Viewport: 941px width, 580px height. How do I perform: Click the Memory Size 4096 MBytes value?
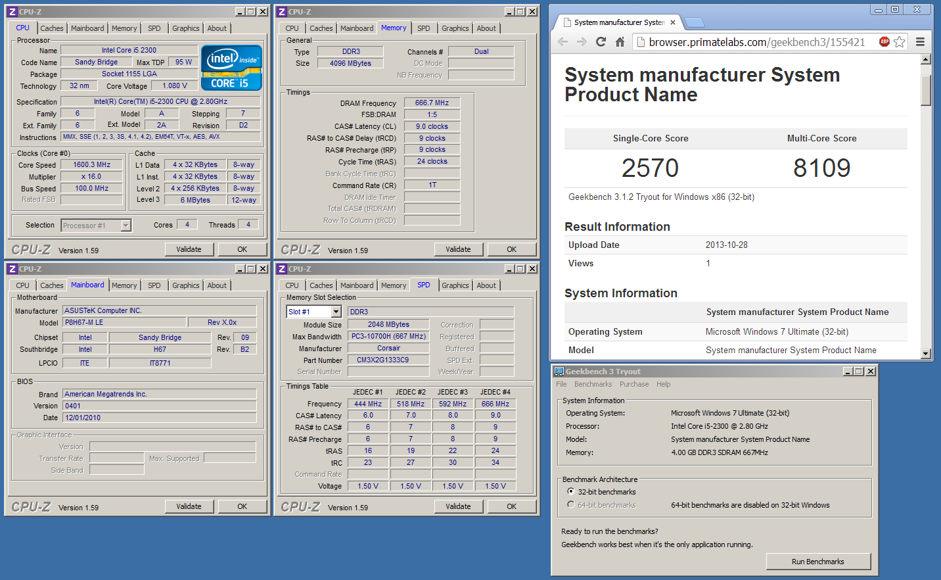(x=350, y=63)
